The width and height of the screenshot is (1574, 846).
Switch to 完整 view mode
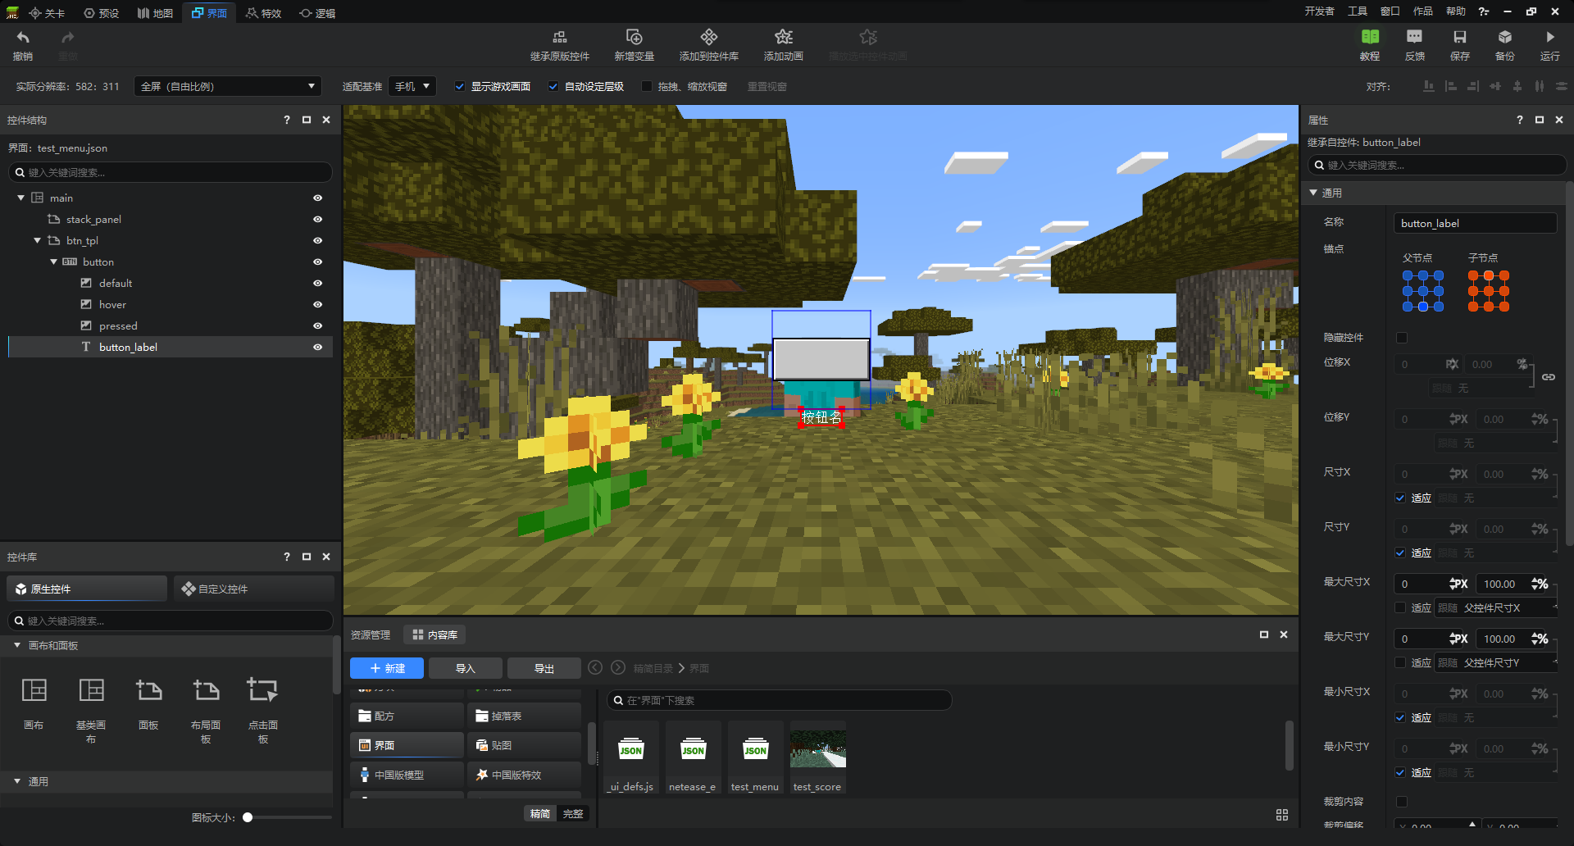[573, 813]
